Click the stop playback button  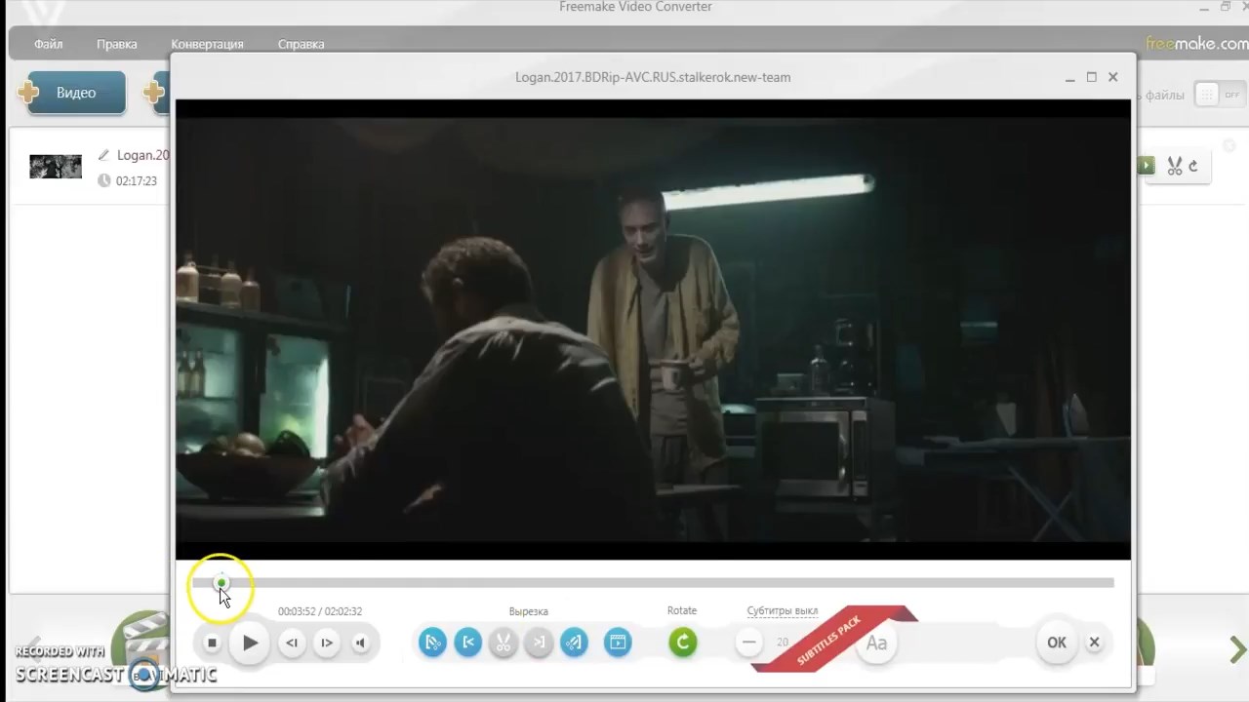(x=212, y=643)
